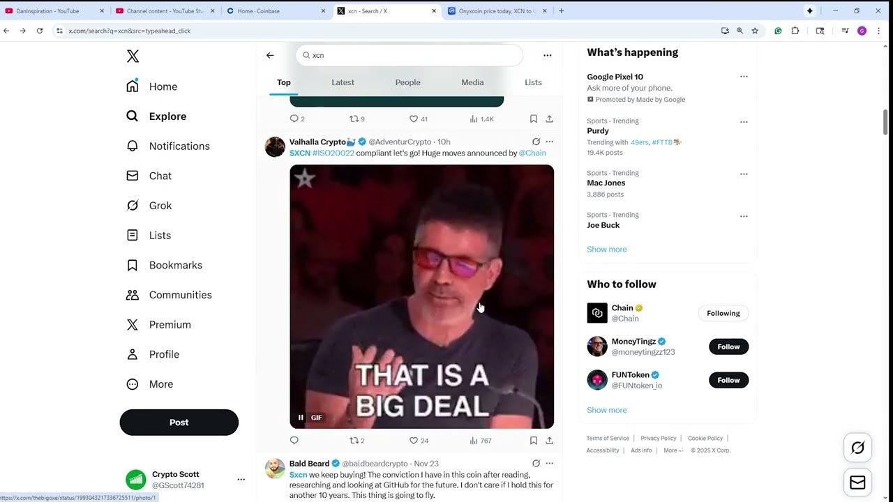Open Lists from sidebar

coord(148,236)
